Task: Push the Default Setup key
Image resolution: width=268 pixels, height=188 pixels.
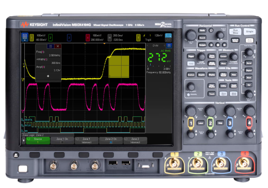Action: 235,40
